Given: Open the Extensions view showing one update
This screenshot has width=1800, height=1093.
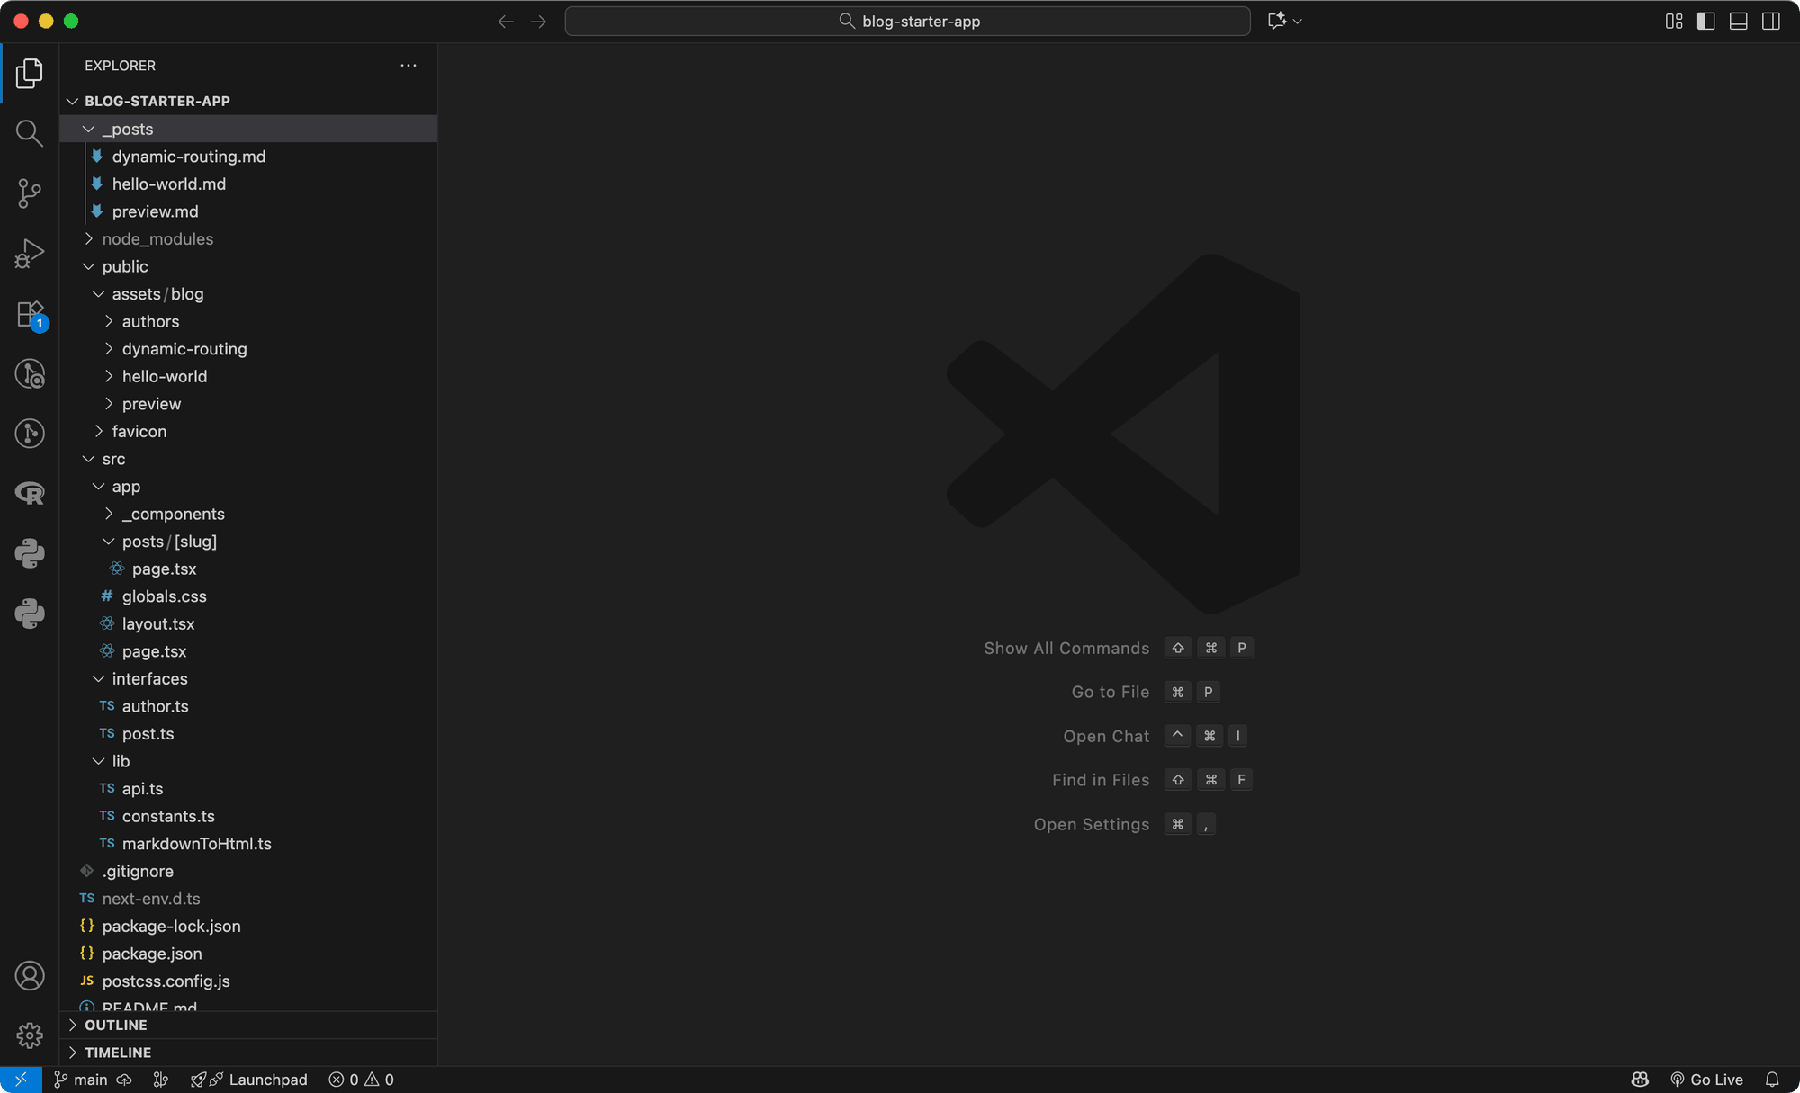Looking at the screenshot, I should coord(30,314).
